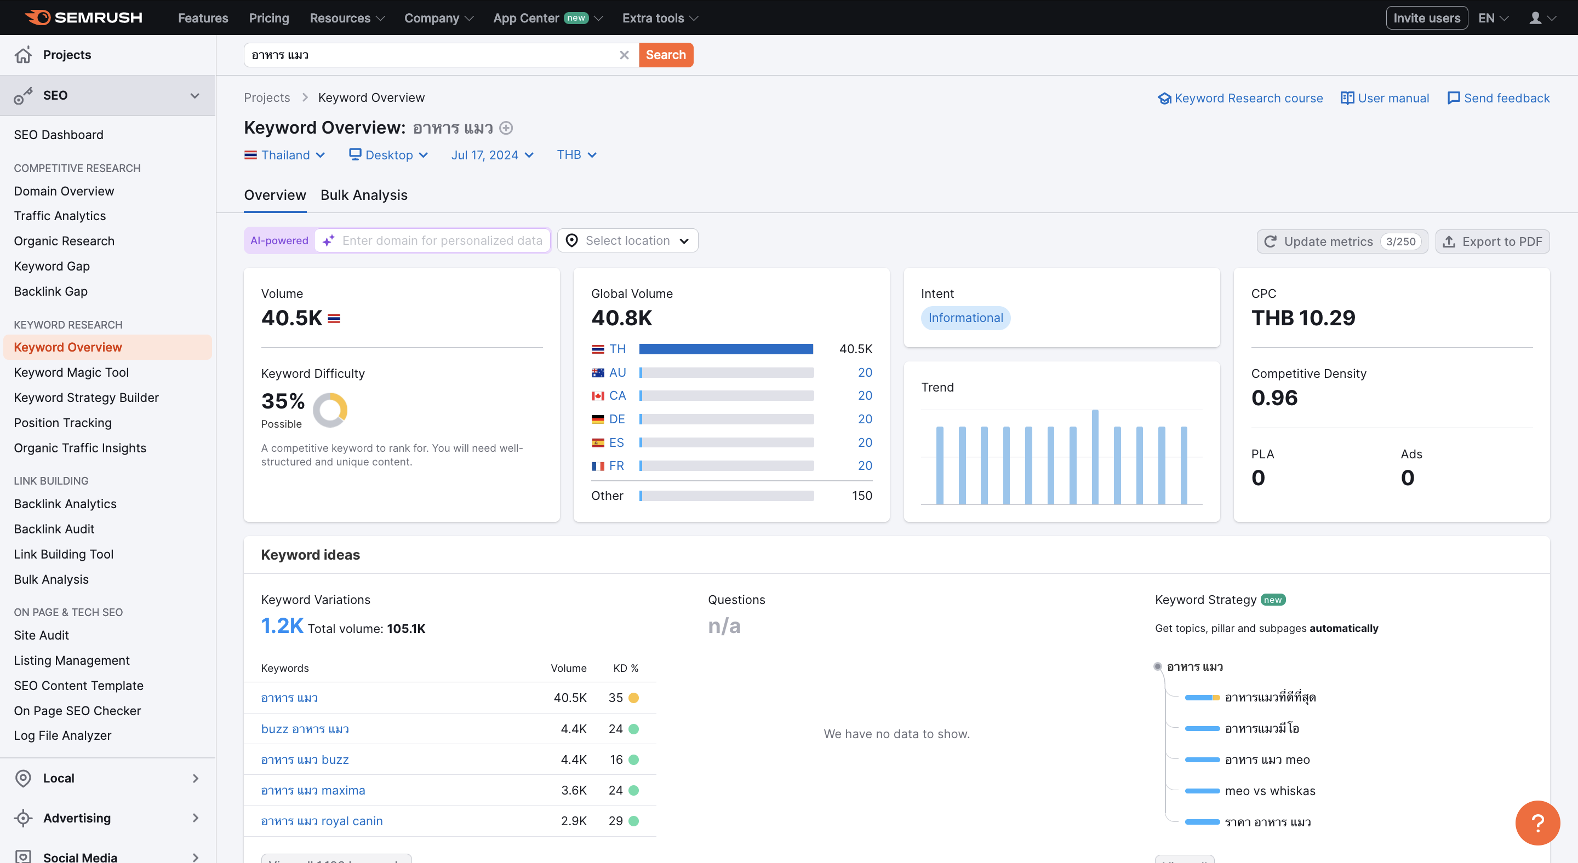Click 'meo vs whiskas' strategy topic
1578x863 pixels.
click(x=1270, y=791)
